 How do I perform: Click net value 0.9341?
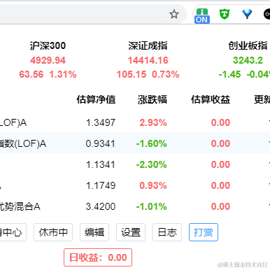[x=101, y=143]
